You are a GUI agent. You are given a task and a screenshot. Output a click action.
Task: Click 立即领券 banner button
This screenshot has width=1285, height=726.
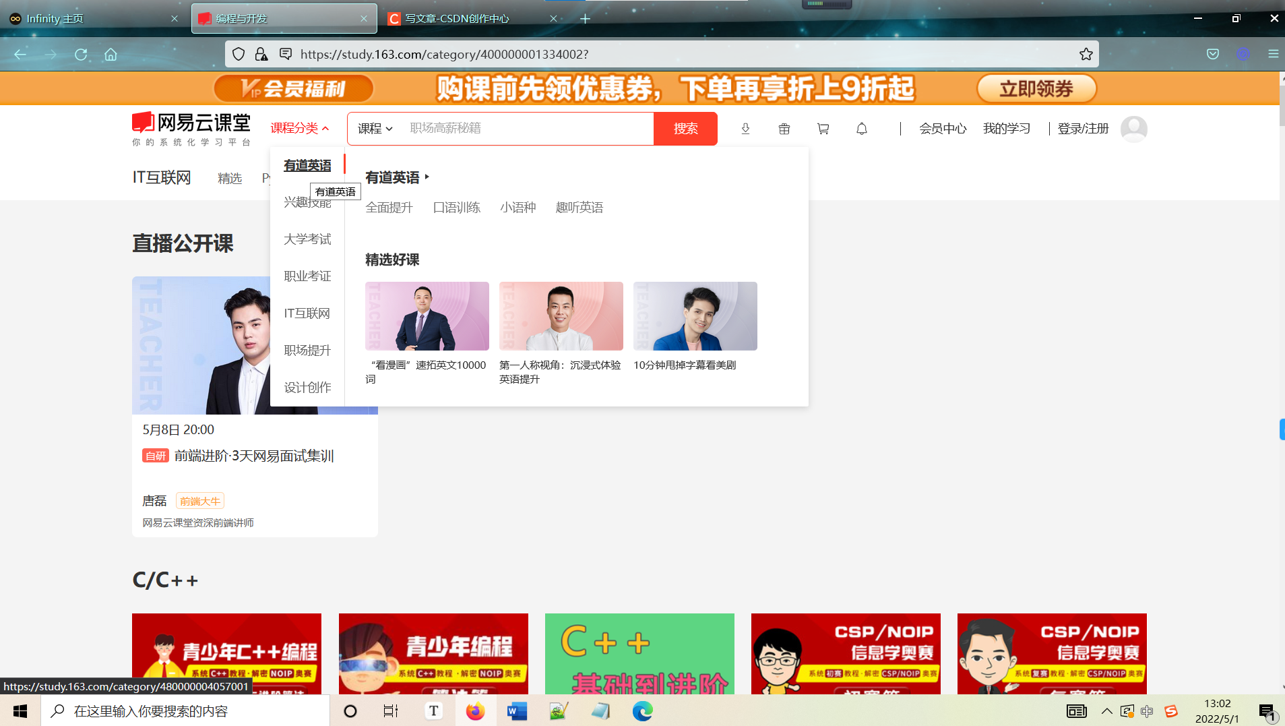click(x=1036, y=88)
